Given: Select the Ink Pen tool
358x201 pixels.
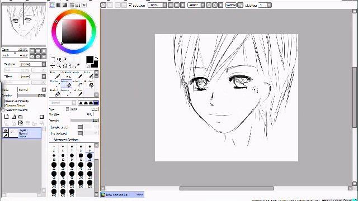Looking at the screenshot, I should [x=77, y=93].
